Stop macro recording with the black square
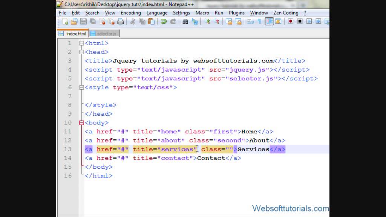386x217 pixels. (x=300, y=21)
